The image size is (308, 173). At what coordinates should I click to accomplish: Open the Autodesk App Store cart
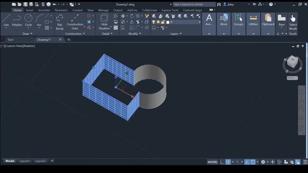pyautogui.click(x=254, y=4)
